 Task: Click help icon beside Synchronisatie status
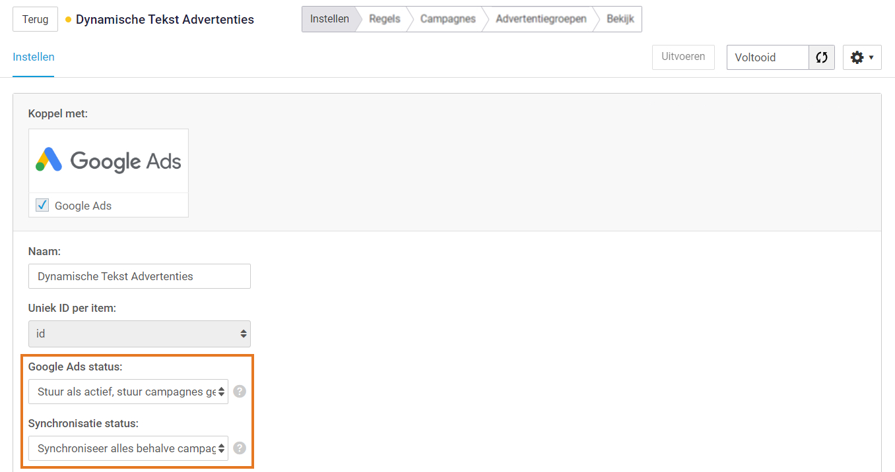240,448
